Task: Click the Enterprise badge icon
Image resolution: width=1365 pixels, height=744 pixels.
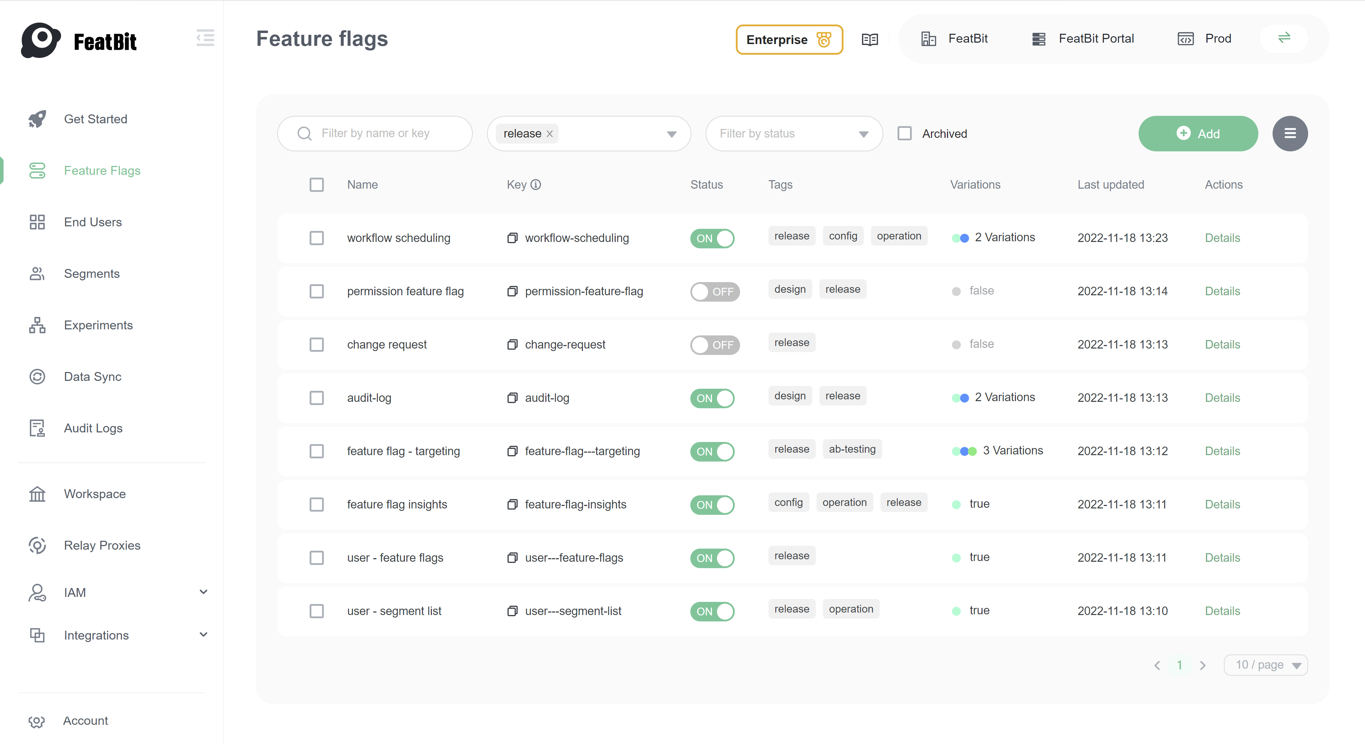Action: 824,39
